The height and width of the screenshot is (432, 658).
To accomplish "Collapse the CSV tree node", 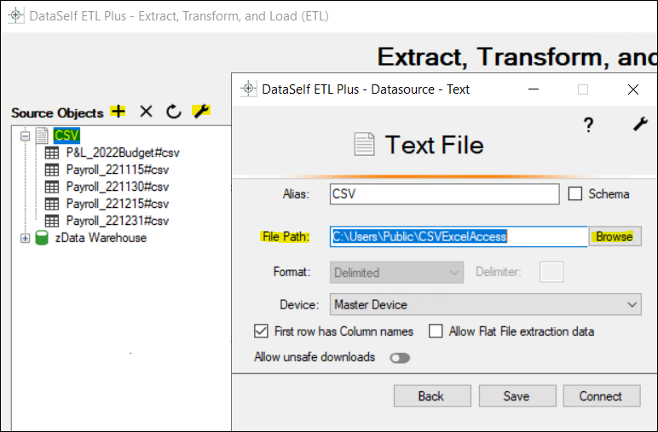I will click(x=25, y=135).
